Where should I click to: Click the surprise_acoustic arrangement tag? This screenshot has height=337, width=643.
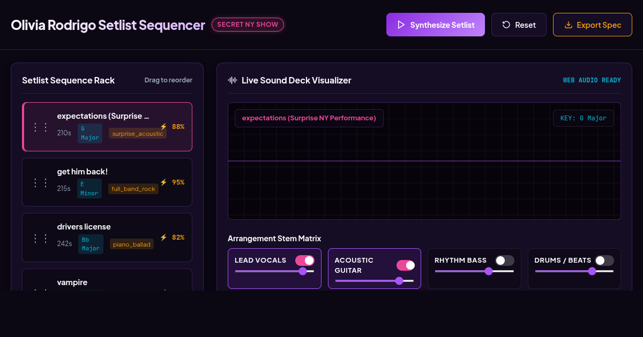tap(138, 134)
